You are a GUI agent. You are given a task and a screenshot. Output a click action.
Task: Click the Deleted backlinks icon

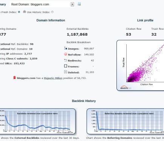(66, 72)
